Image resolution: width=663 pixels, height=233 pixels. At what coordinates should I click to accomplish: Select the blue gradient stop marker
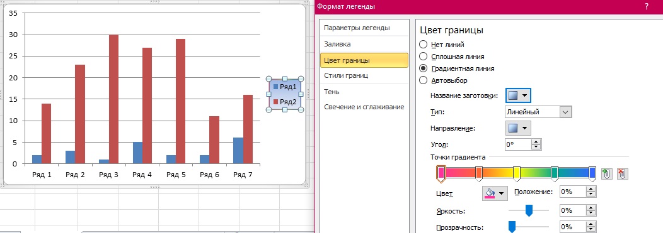pos(592,173)
